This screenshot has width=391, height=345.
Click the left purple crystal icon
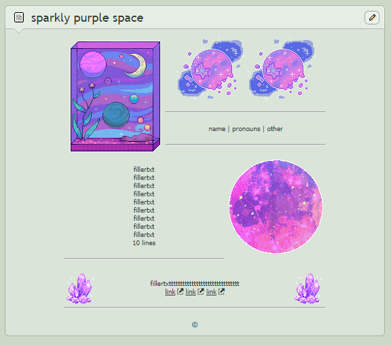80,289
